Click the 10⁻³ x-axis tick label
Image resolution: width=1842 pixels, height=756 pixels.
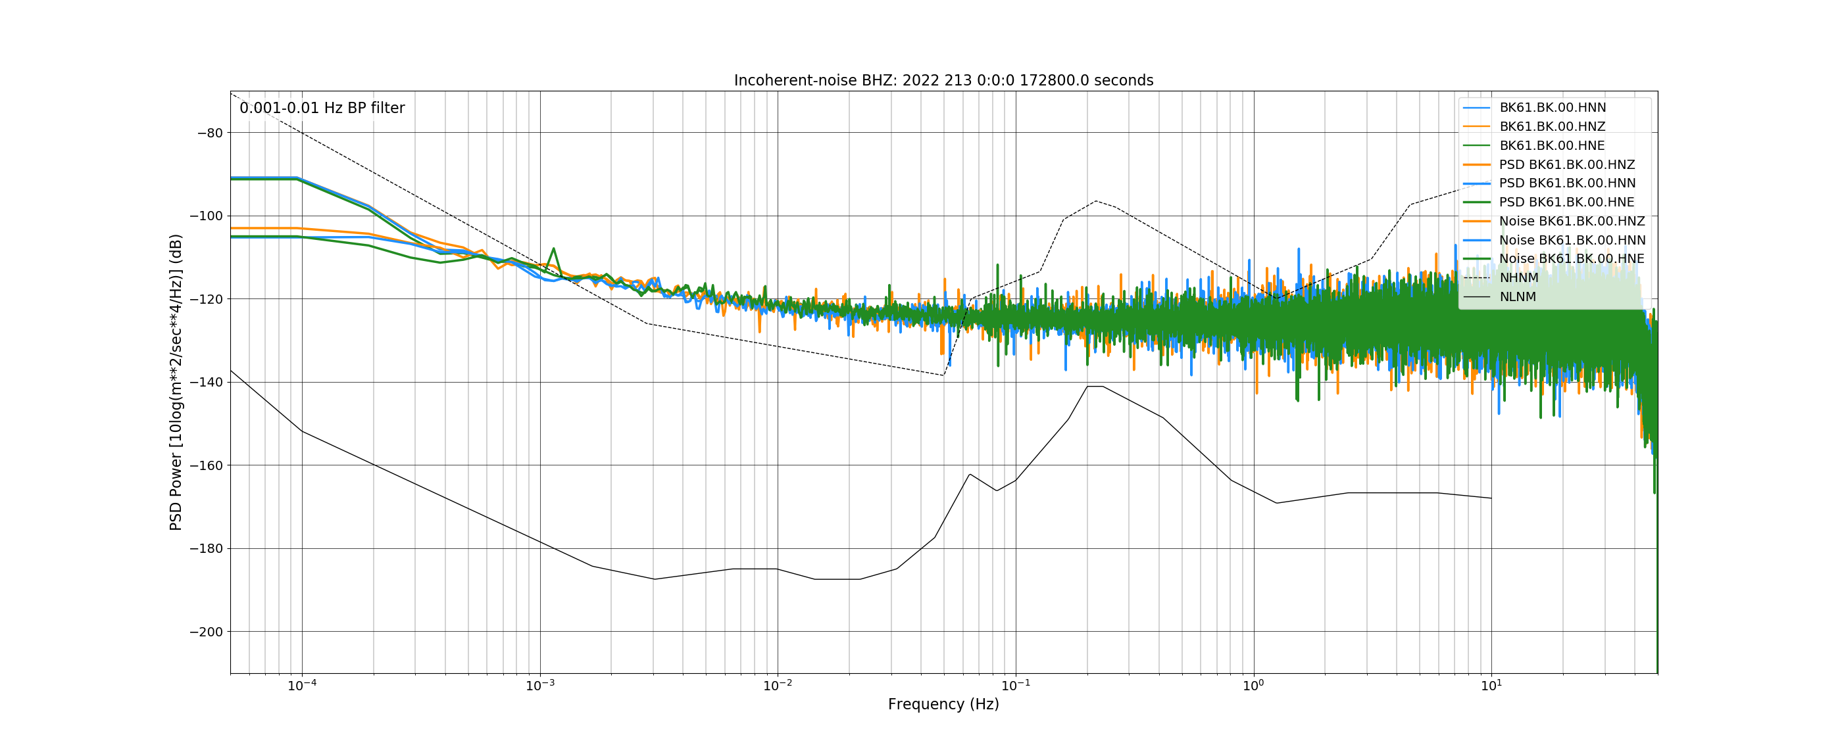coord(540,686)
